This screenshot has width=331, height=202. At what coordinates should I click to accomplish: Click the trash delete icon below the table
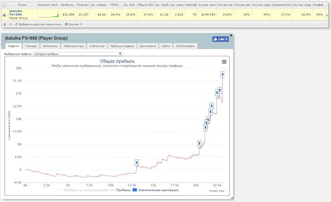pyautogui.click(x=5, y=25)
